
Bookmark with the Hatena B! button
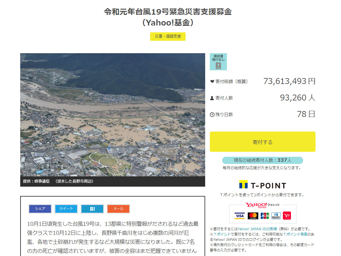click(x=92, y=209)
